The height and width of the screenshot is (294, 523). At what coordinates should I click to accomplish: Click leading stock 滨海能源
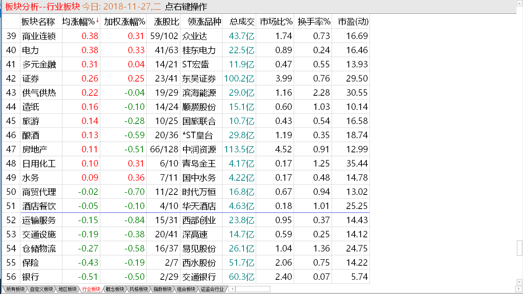click(199, 93)
